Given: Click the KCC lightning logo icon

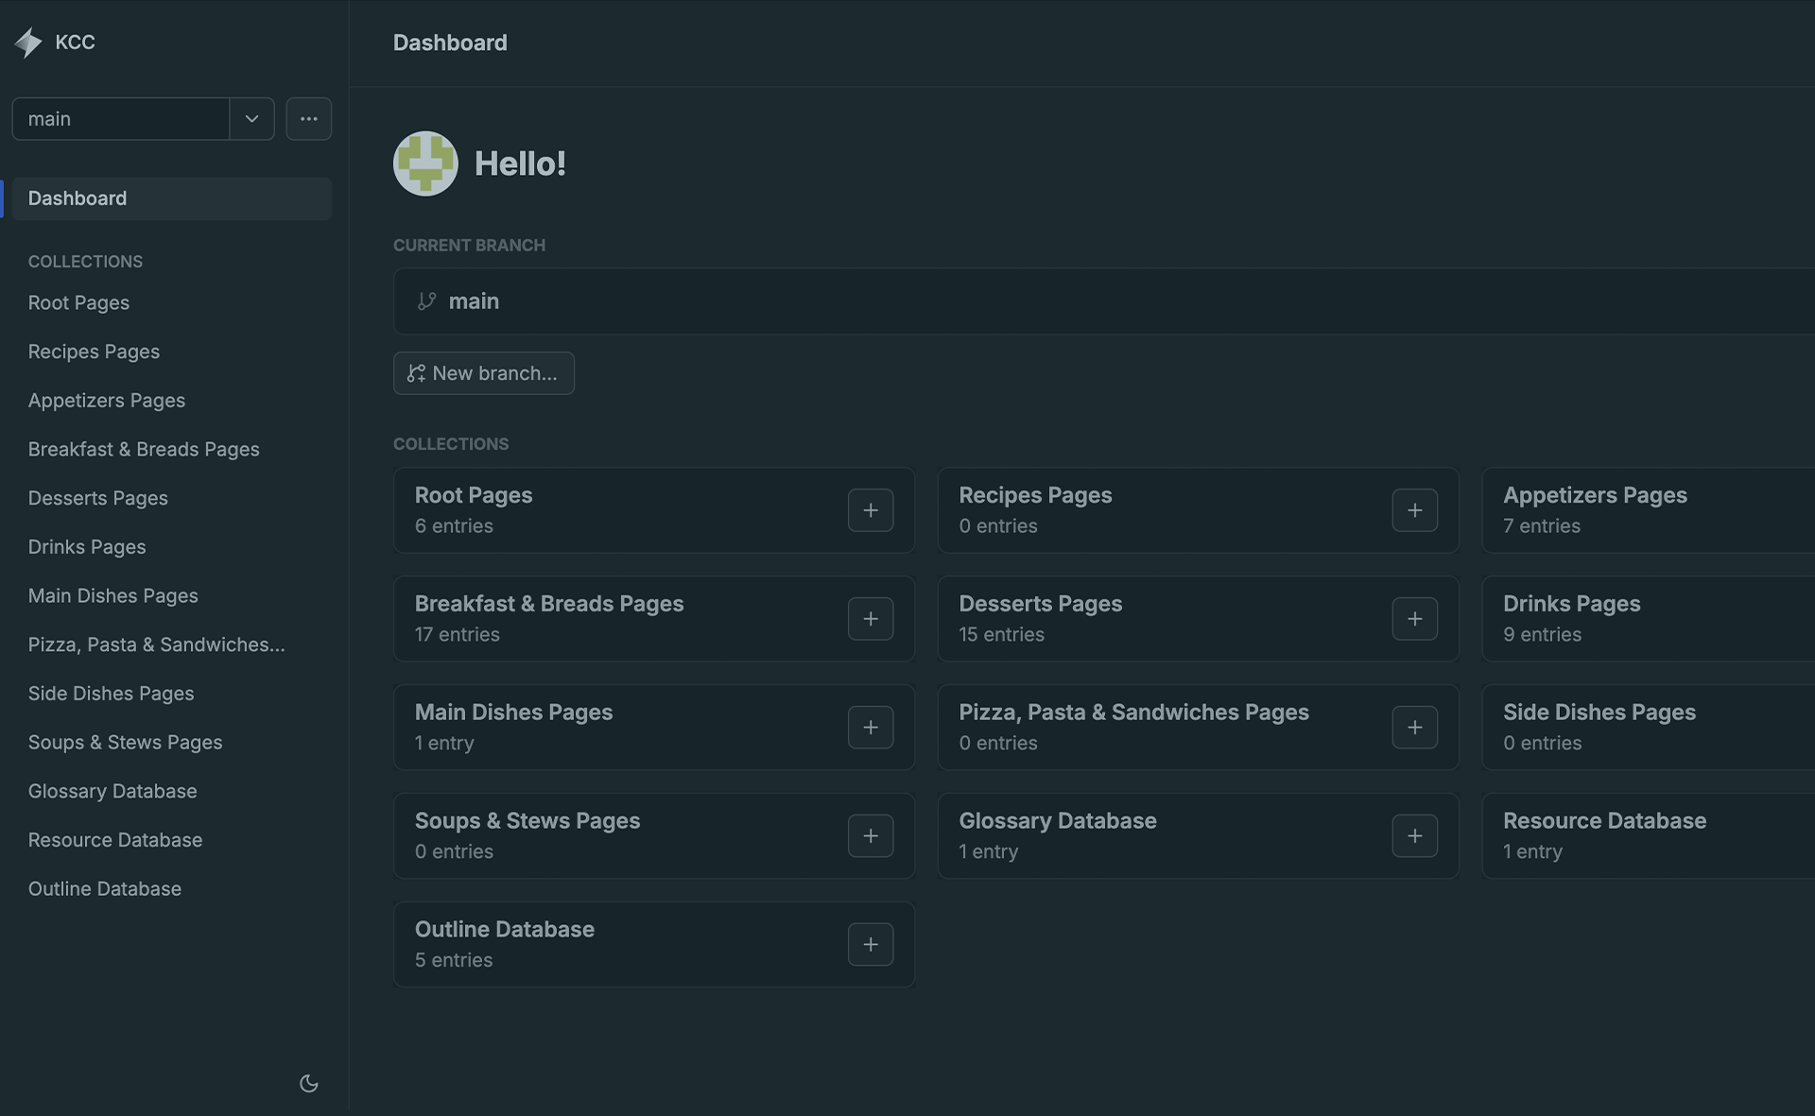Looking at the screenshot, I should 28,43.
